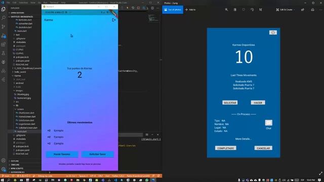This screenshot has width=324, height=182.
Task: Open the Explorer view in VS Code activity bar
Action: point(4,9)
